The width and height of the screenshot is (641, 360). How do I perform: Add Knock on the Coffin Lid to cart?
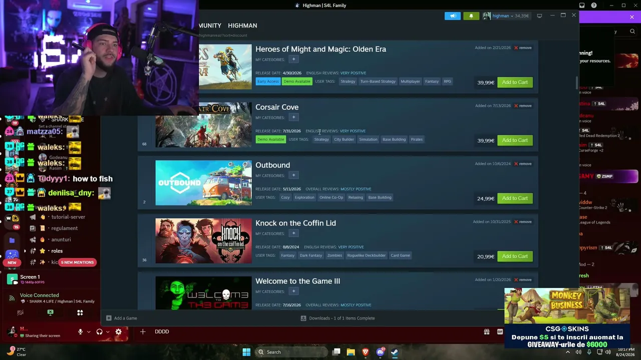tap(515, 256)
